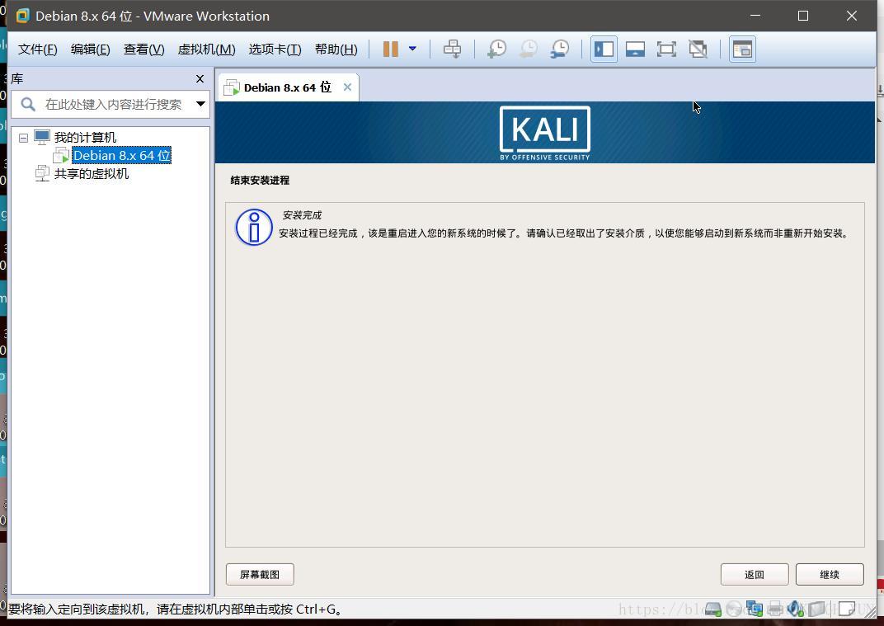
Task: Click the running VM icon beside Debian
Action: 60,156
